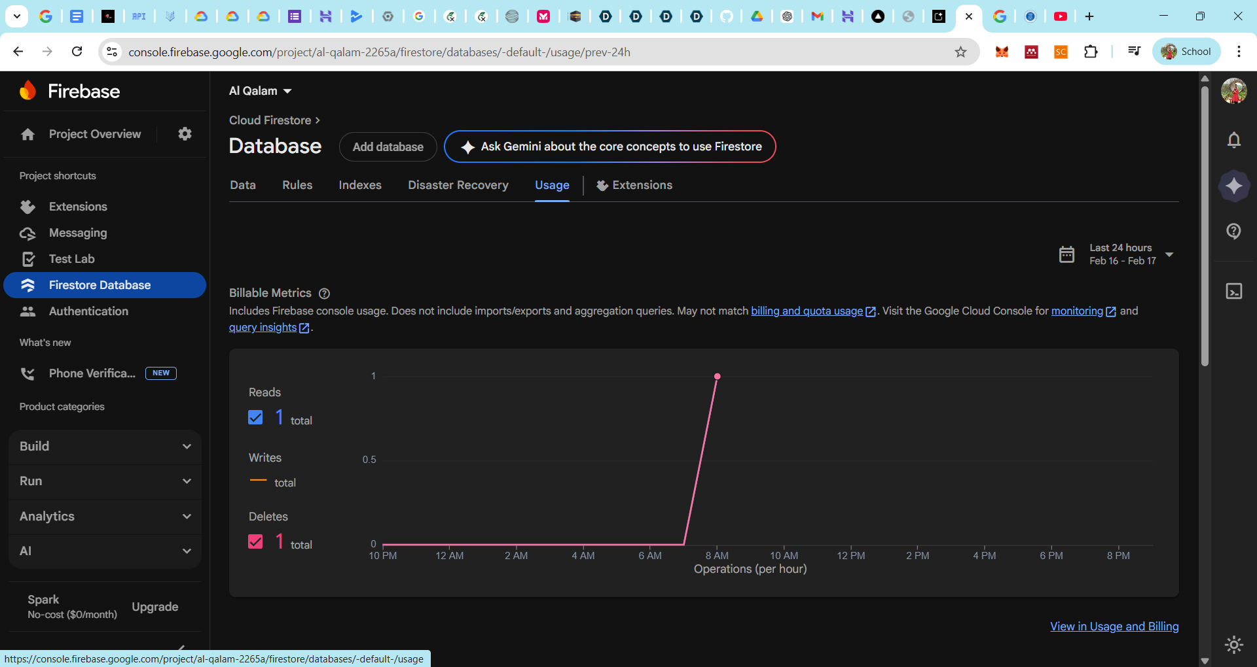Open Gemini sparkle assistant in right rail
This screenshot has width=1257, height=667.
1234,186
